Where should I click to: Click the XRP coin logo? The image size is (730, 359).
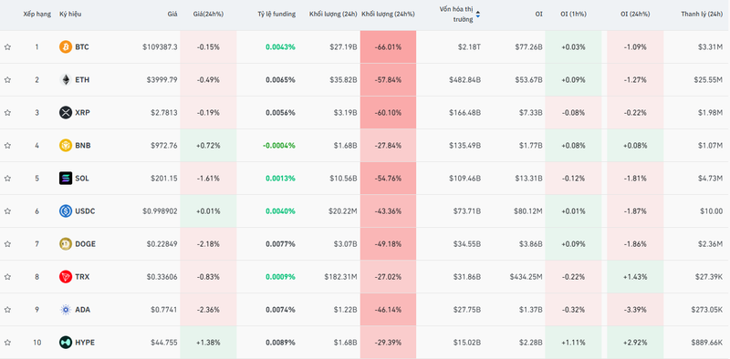click(x=66, y=113)
